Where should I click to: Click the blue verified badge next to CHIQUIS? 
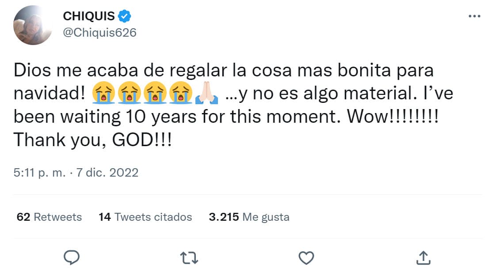pos(122,15)
